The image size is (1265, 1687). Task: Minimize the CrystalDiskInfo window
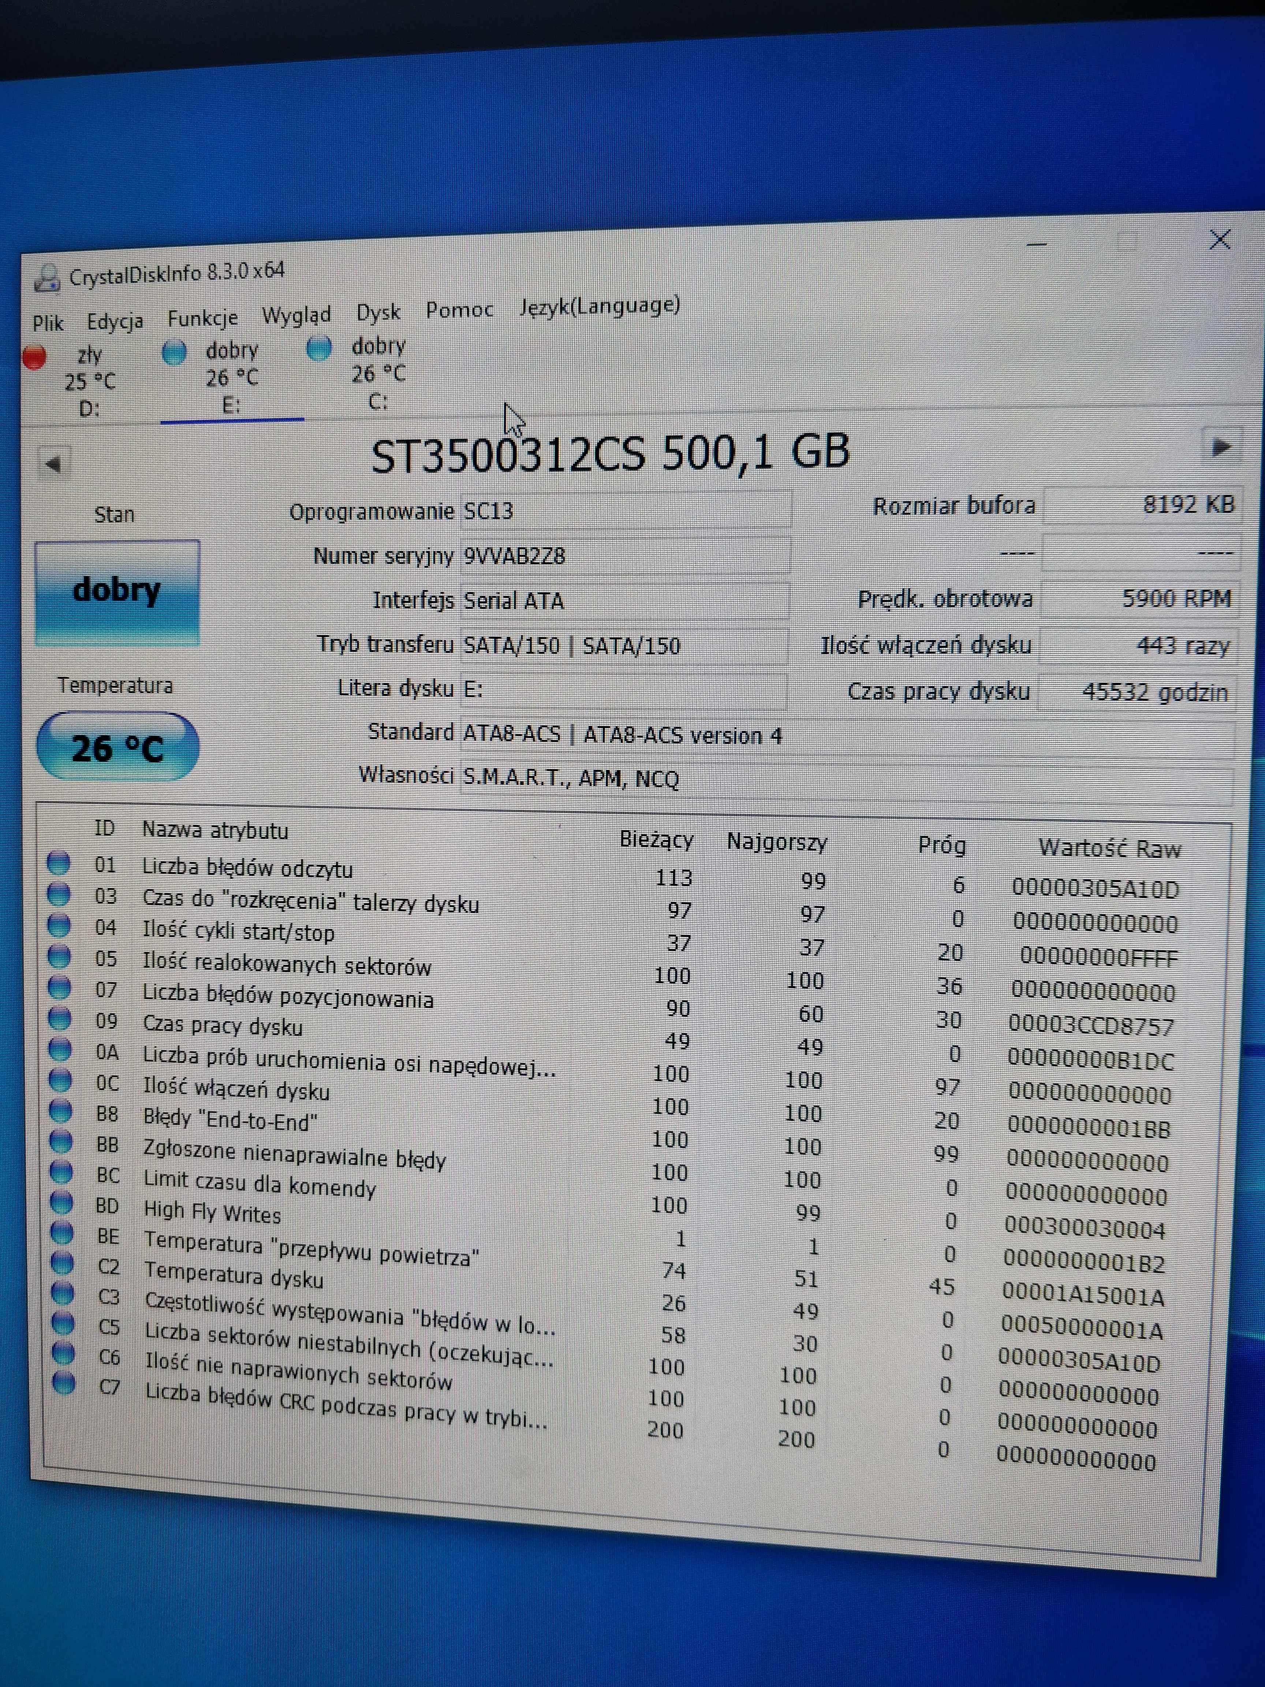(1036, 244)
